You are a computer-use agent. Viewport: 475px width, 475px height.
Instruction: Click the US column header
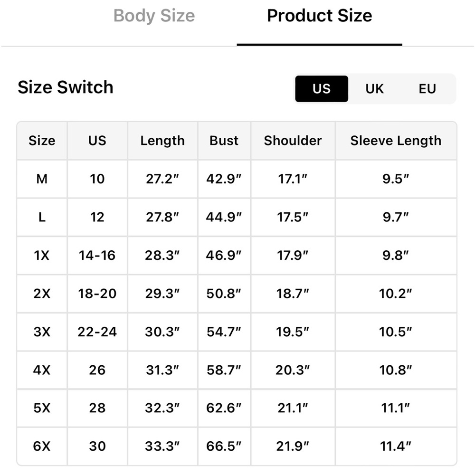click(97, 141)
